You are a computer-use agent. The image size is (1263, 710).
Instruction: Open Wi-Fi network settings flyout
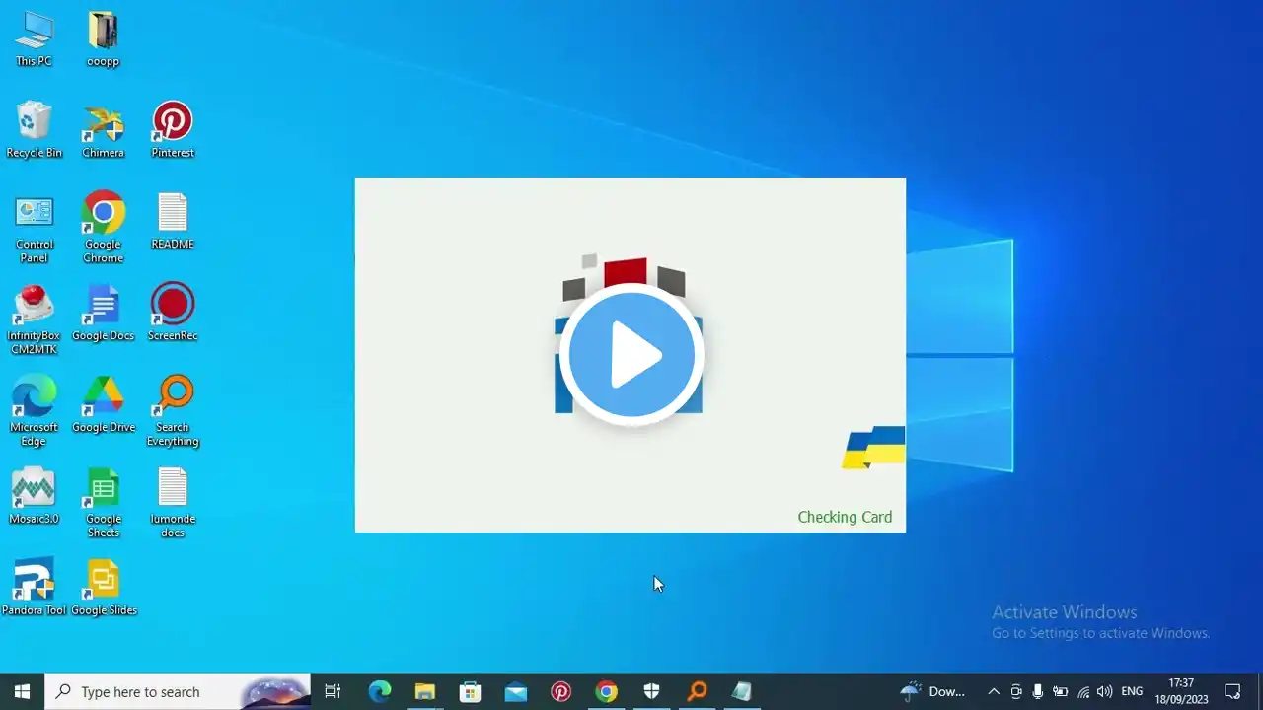tap(1083, 691)
